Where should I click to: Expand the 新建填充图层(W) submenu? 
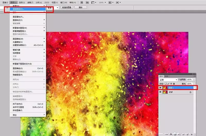coord(28,28)
